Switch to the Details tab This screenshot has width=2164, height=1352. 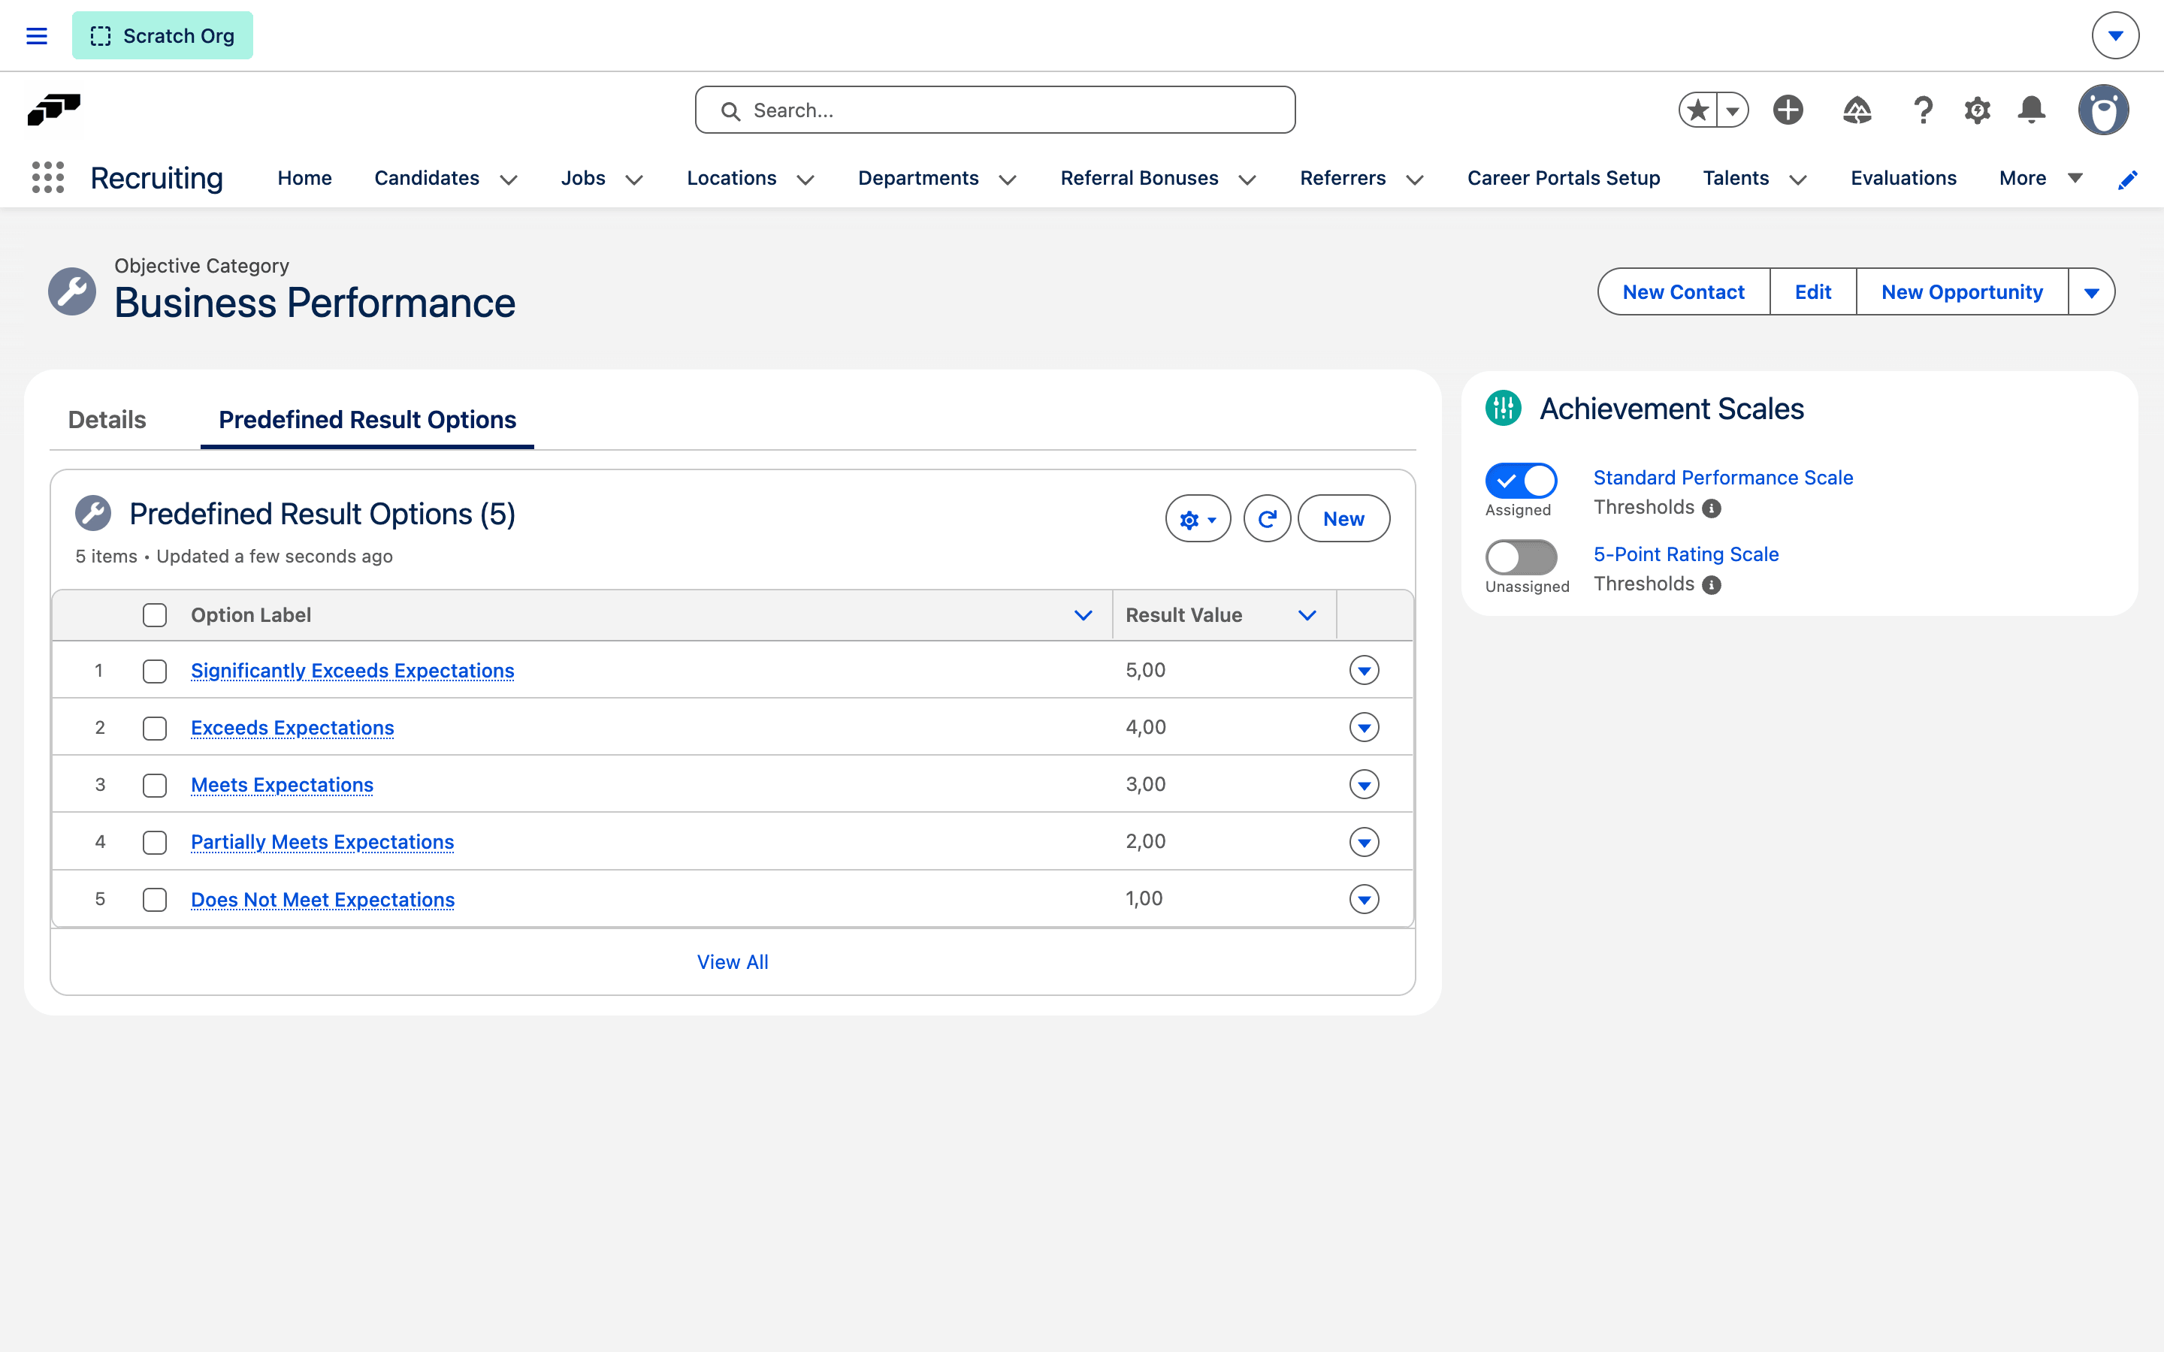[107, 419]
